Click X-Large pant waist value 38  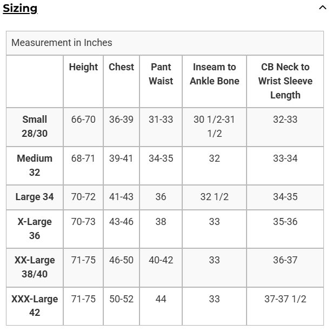pos(161,222)
